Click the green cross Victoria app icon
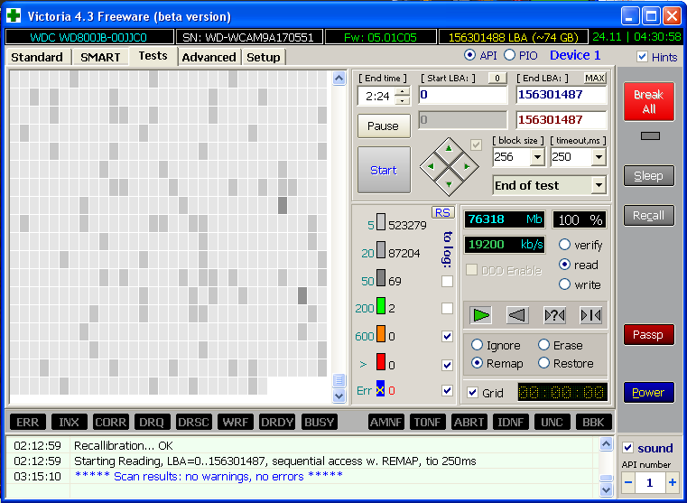The image size is (687, 503). (14, 15)
